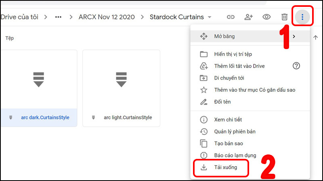Click the up arrow sort direction icon
The width and height of the screenshot is (323, 181).
(315, 37)
